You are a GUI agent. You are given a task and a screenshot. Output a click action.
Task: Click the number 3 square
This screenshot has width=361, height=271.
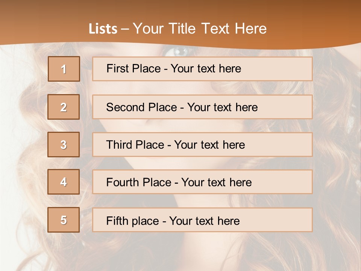tap(64, 145)
